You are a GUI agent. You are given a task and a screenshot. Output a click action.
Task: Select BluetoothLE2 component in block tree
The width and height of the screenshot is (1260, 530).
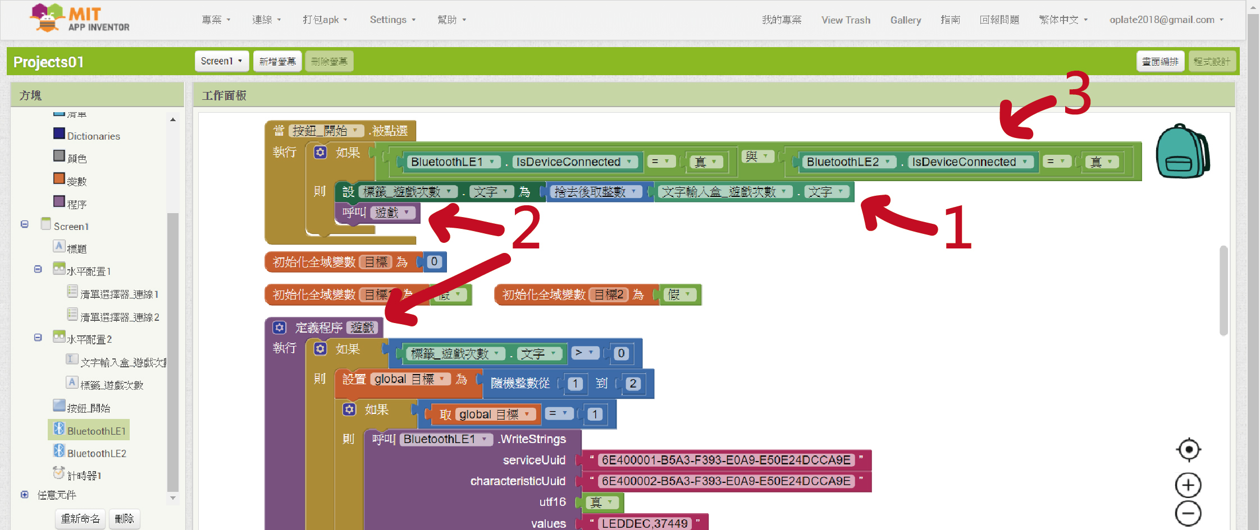pos(96,453)
